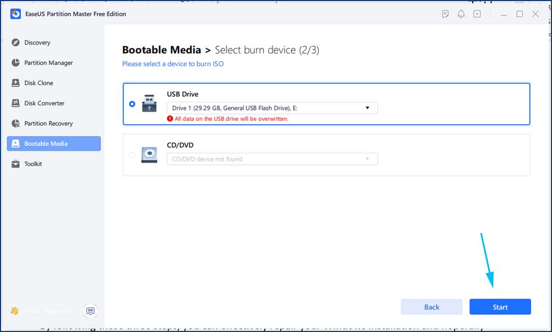Open the notifications bell icon
The image size is (552, 332).
point(461,14)
